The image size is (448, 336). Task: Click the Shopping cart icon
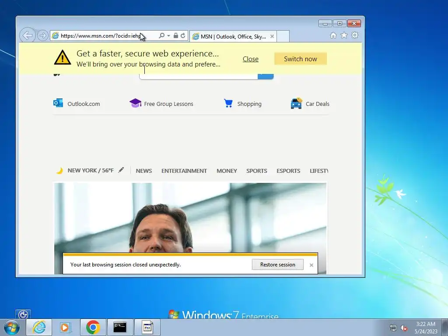coord(228,103)
